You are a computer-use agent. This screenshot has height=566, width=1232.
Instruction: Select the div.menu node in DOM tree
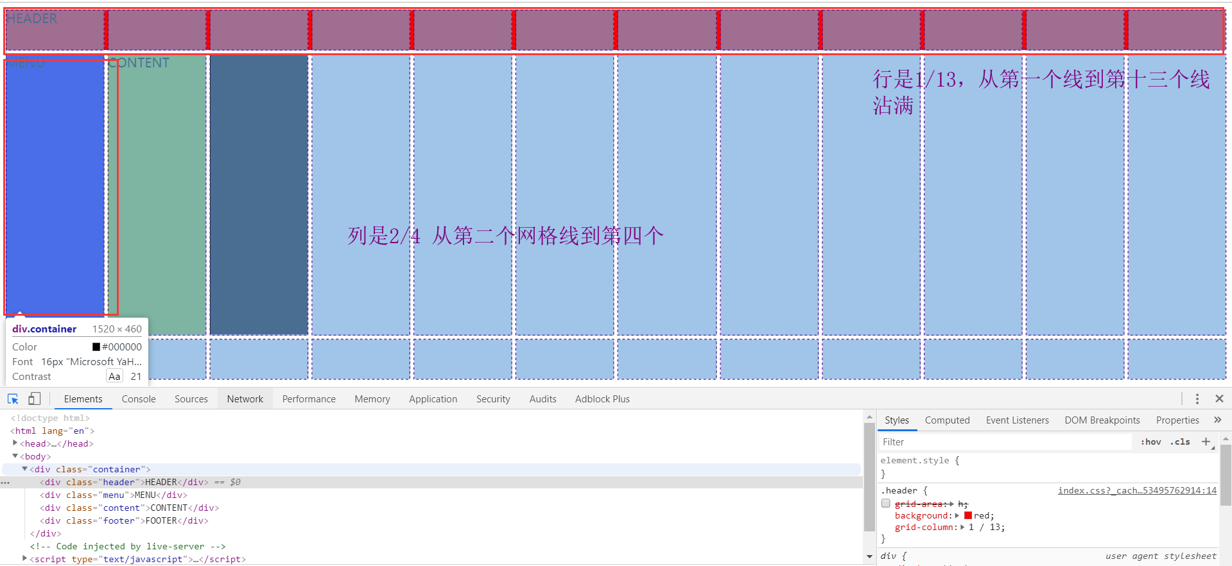coord(113,495)
